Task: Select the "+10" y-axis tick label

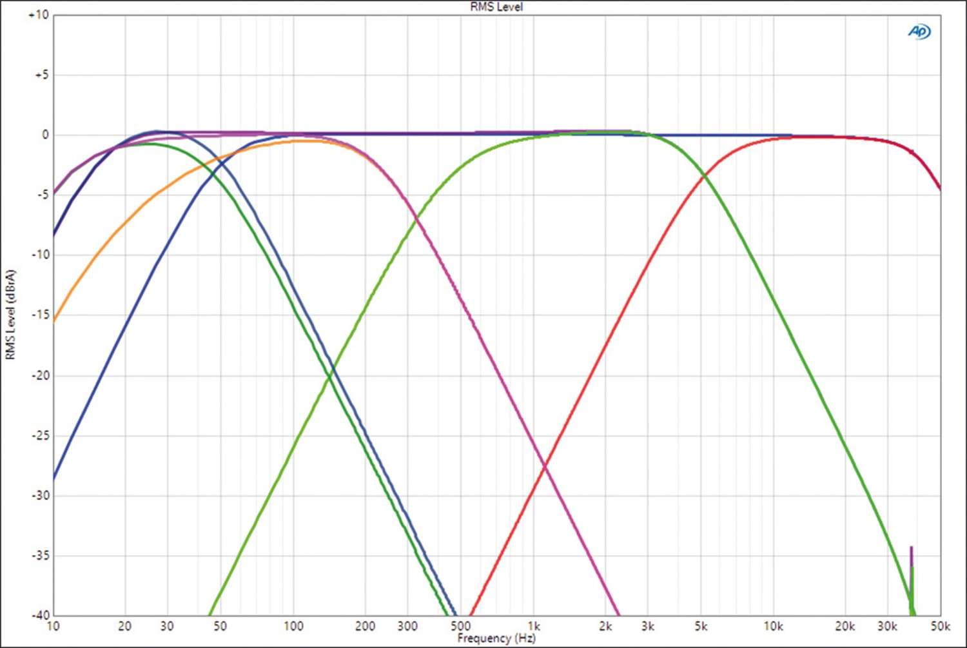Action: click(38, 15)
